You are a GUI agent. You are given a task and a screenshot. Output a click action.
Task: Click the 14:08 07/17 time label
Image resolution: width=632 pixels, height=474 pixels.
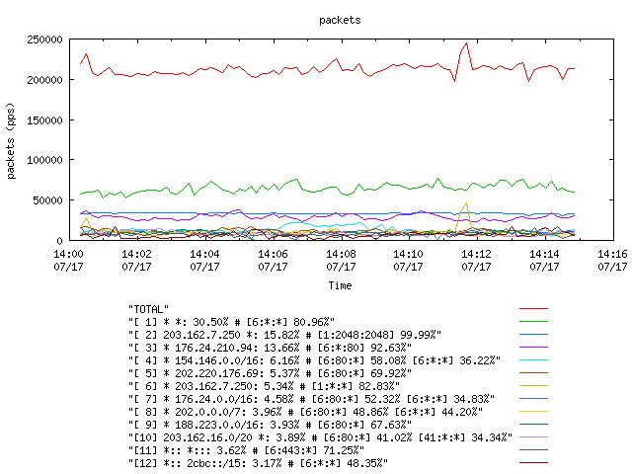point(341,261)
